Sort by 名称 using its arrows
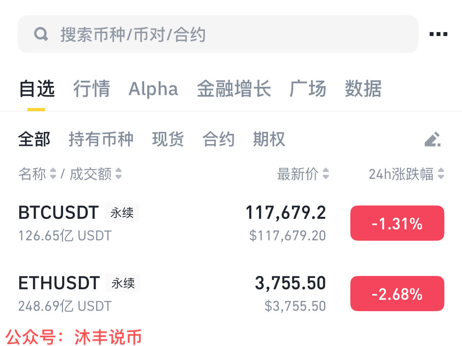462x346 pixels. coord(53,174)
